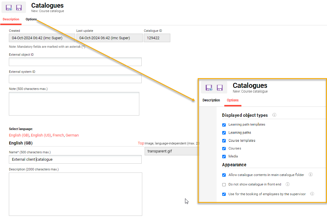Click into the External object ID field
327x217 pixels.
pos(75,62)
